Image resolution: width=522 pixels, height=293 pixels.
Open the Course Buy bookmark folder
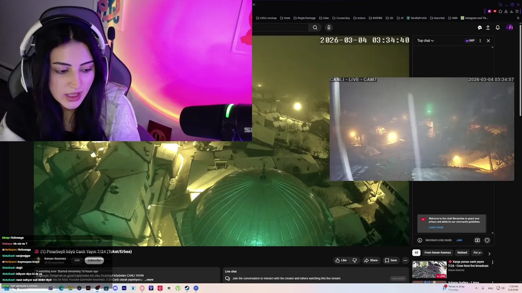click(341, 18)
